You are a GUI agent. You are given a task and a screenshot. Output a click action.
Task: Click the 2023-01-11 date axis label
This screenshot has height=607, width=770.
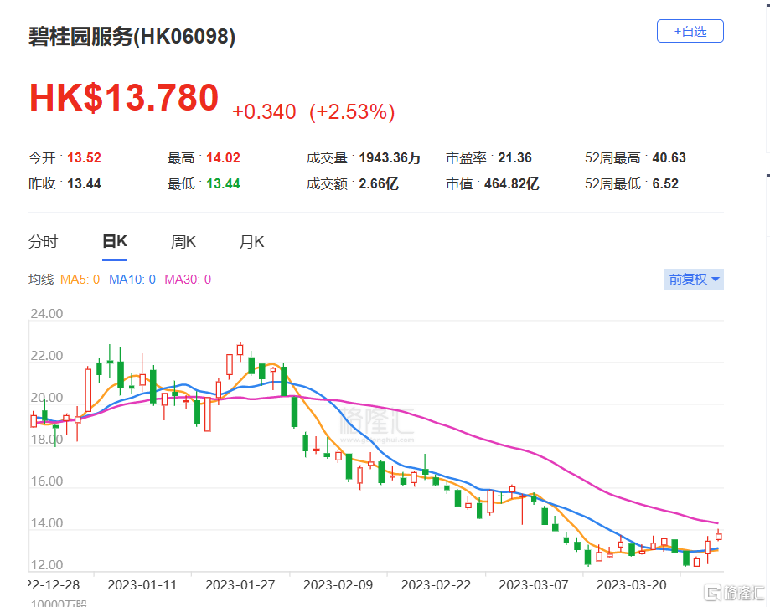tap(142, 585)
